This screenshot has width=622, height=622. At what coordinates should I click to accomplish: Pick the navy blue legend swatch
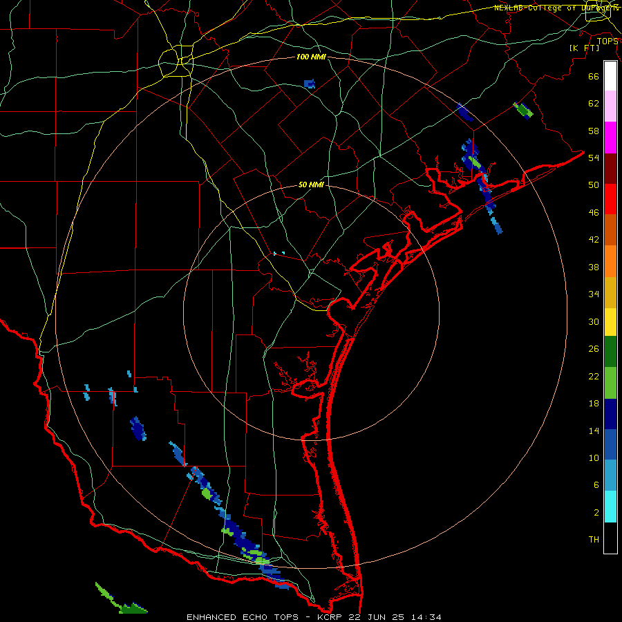tap(610, 414)
